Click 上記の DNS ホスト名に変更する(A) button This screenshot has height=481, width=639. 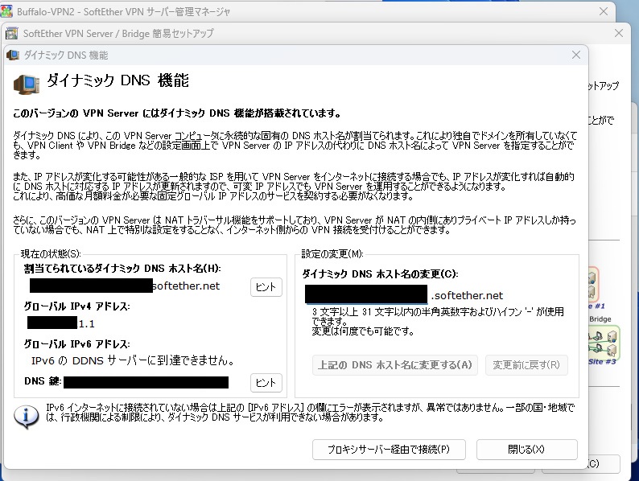(x=395, y=365)
